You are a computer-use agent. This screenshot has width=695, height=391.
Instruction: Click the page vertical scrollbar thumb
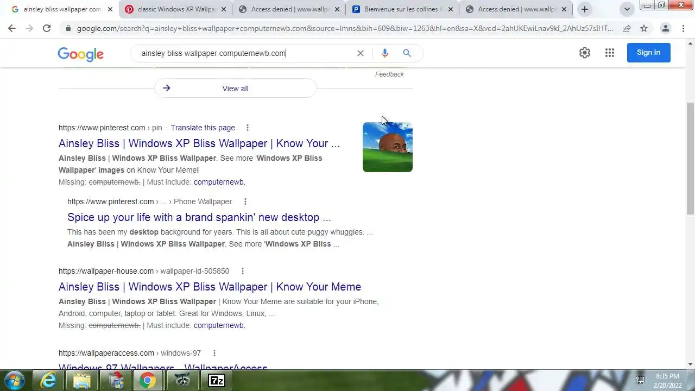(691, 157)
